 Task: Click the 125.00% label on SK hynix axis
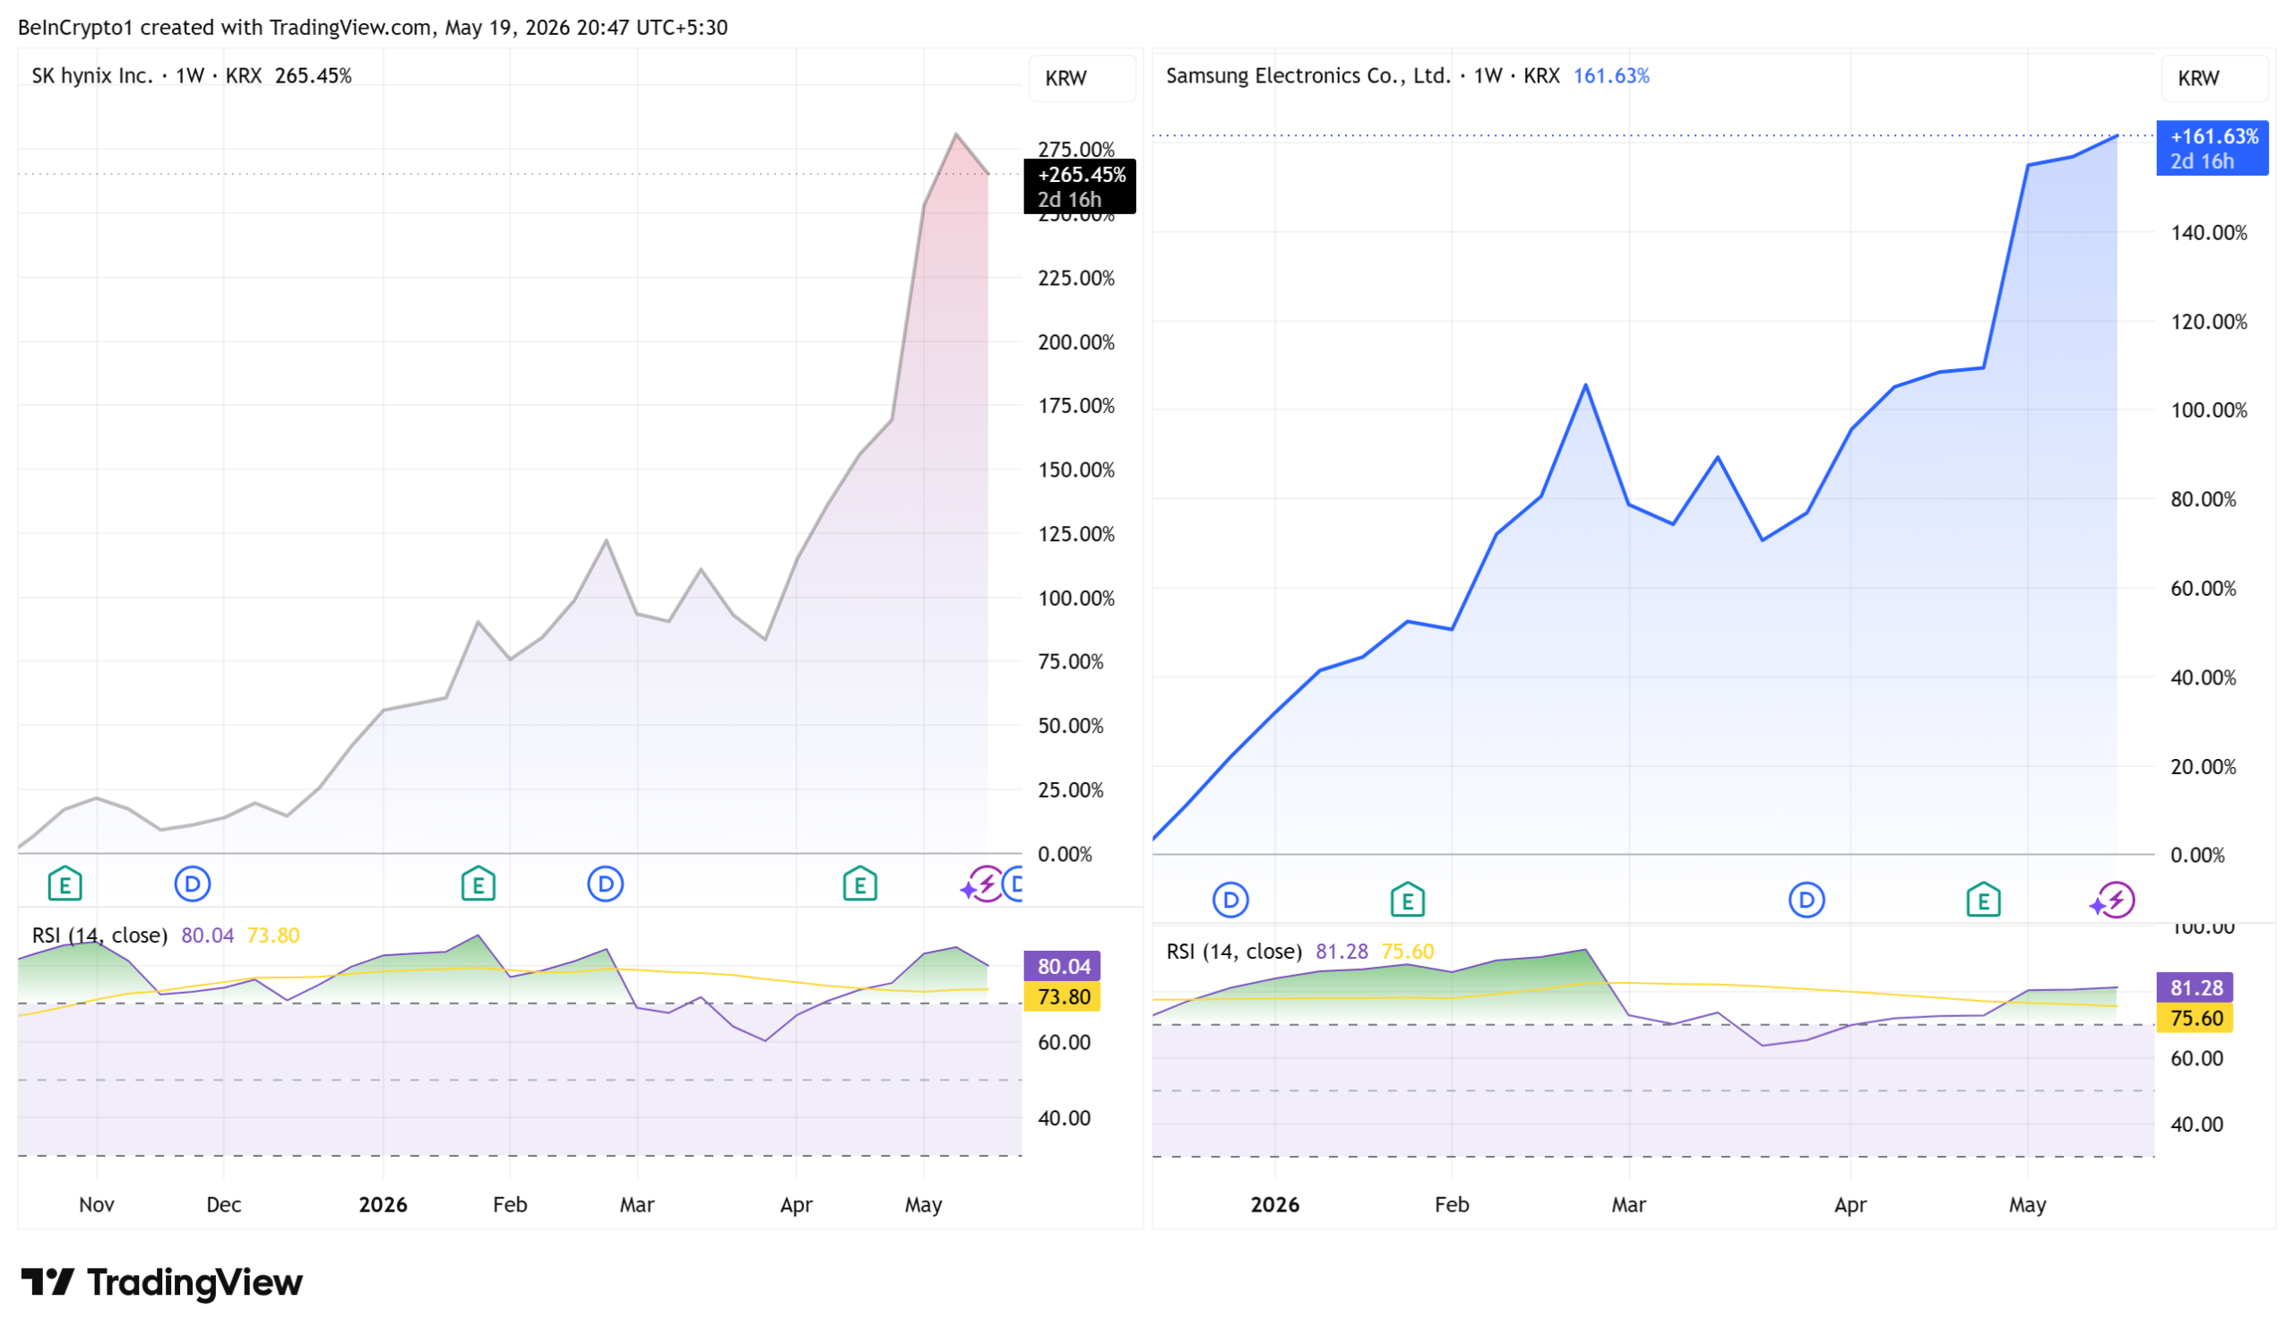[1076, 534]
